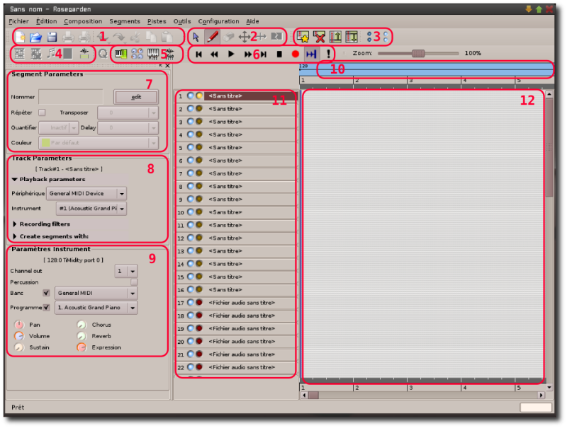Choose the Select arrow tool
The height and width of the screenshot is (428, 567).
196,37
